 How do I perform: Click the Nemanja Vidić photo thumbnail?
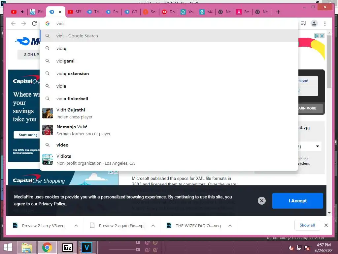coord(48,130)
